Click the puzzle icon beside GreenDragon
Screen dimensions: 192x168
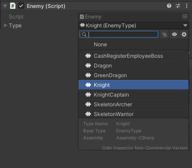[x=88, y=75]
